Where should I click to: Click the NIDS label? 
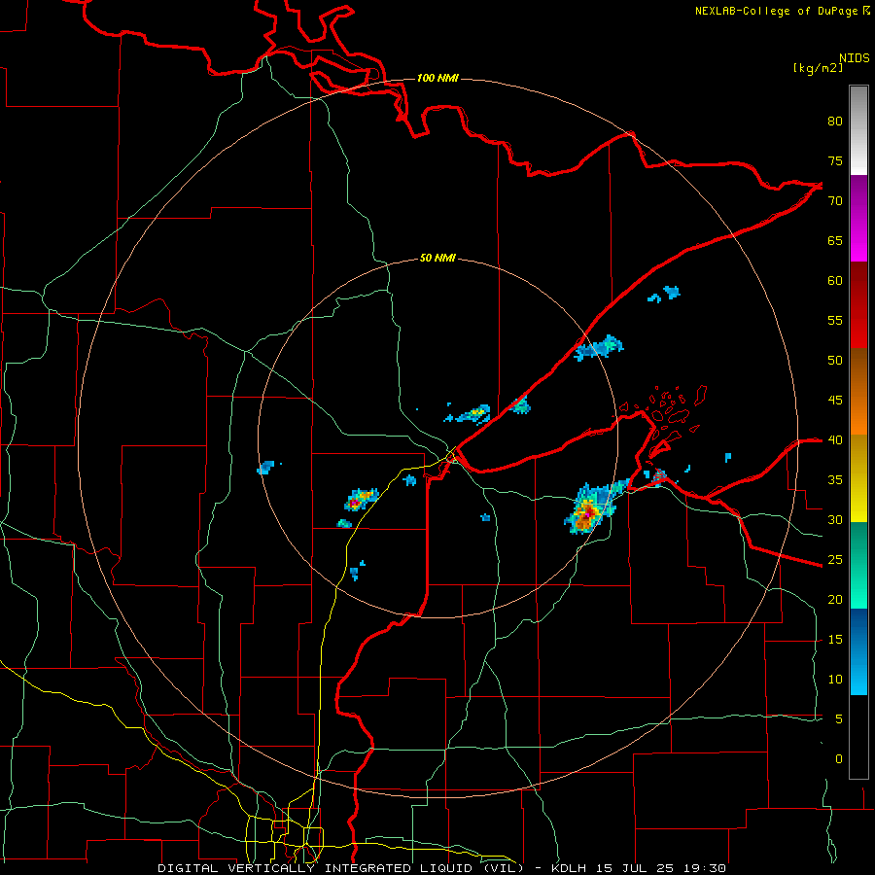[855, 57]
